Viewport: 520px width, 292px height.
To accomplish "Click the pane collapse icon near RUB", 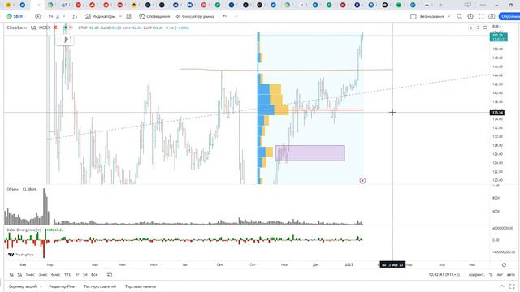I will [x=479, y=28].
